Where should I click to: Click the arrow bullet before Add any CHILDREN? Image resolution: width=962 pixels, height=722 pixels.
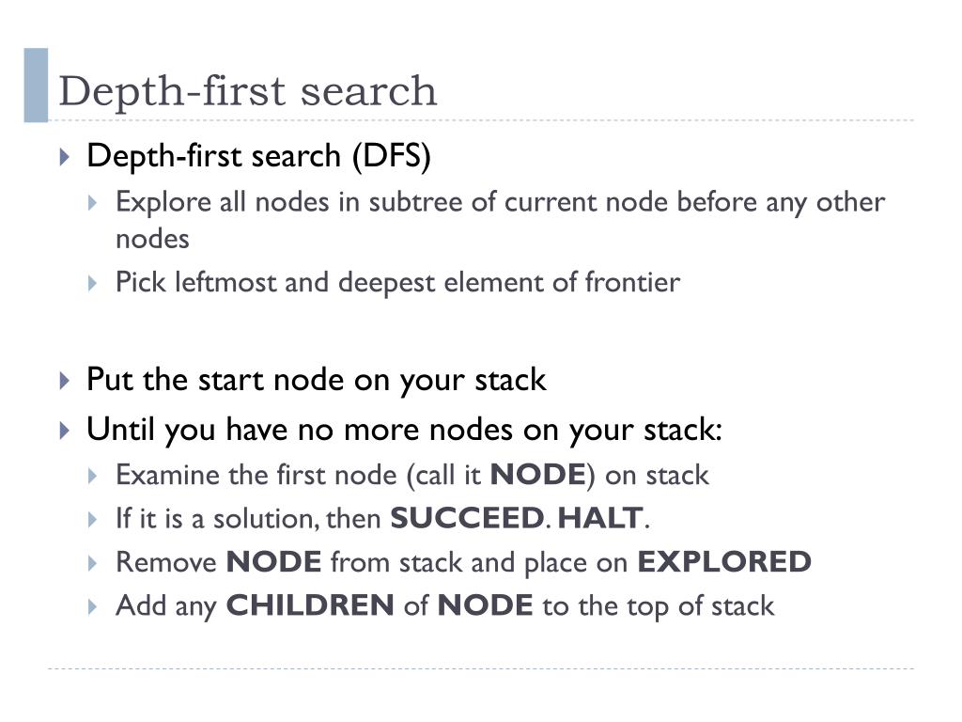pyautogui.click(x=93, y=607)
